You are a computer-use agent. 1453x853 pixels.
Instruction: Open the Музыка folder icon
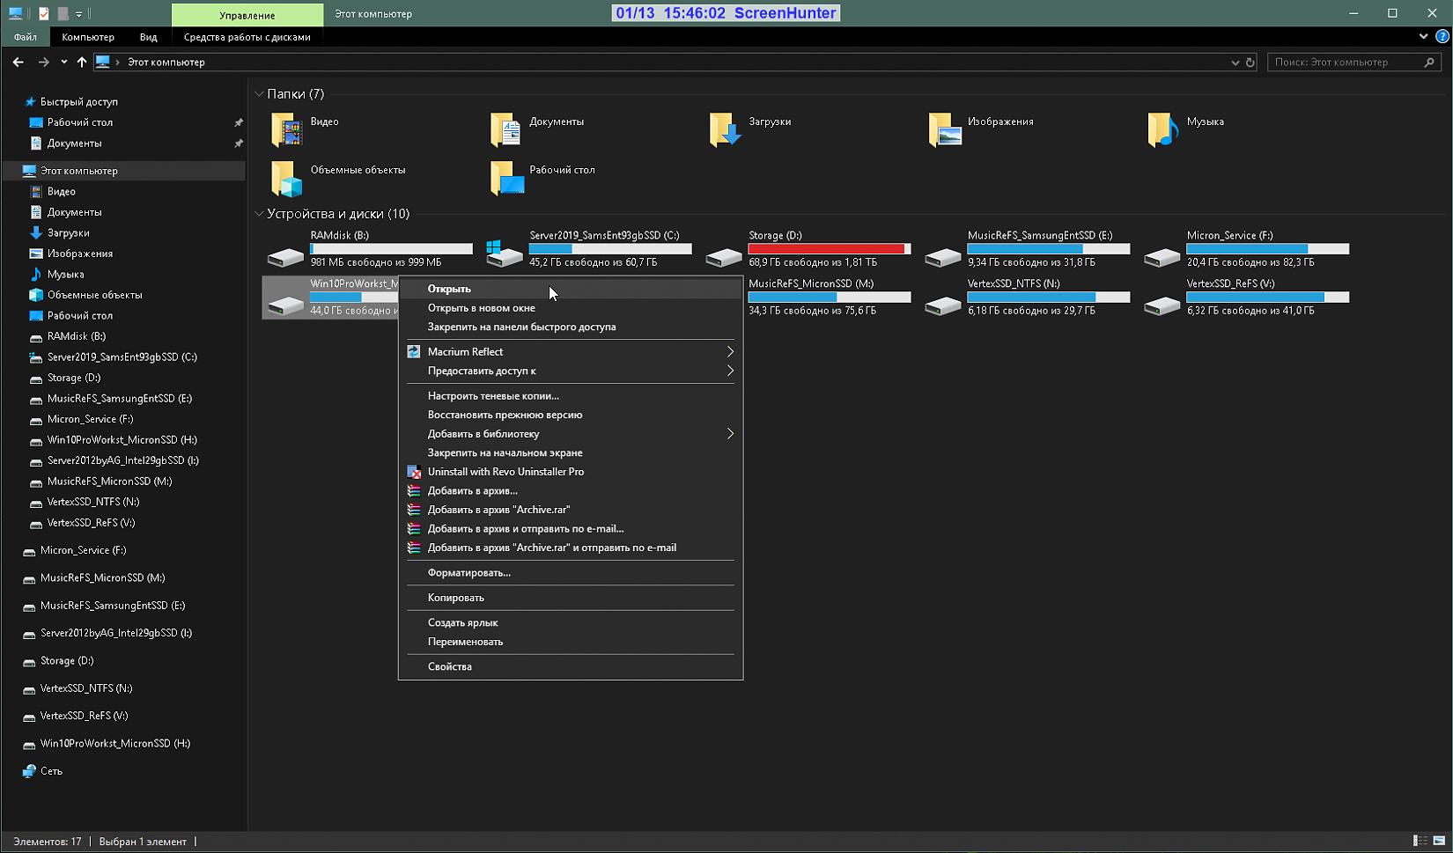click(x=1162, y=130)
